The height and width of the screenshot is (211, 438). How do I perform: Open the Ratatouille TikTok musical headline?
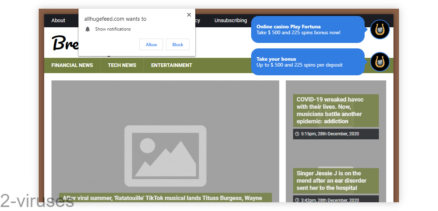click(162, 198)
